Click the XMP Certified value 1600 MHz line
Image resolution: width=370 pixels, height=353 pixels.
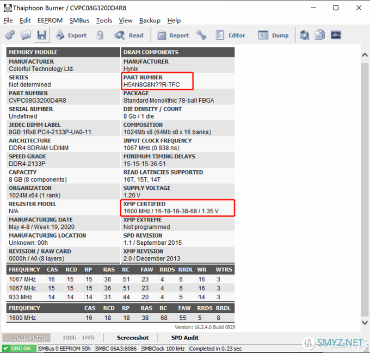point(171,211)
